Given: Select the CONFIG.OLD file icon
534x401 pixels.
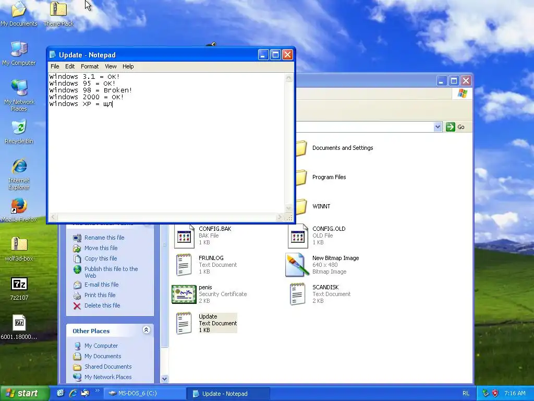Looking at the screenshot, I should (x=298, y=235).
